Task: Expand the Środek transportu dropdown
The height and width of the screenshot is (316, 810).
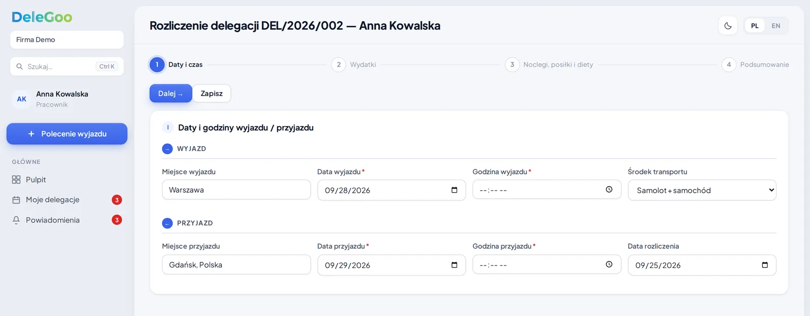Action: [702, 190]
